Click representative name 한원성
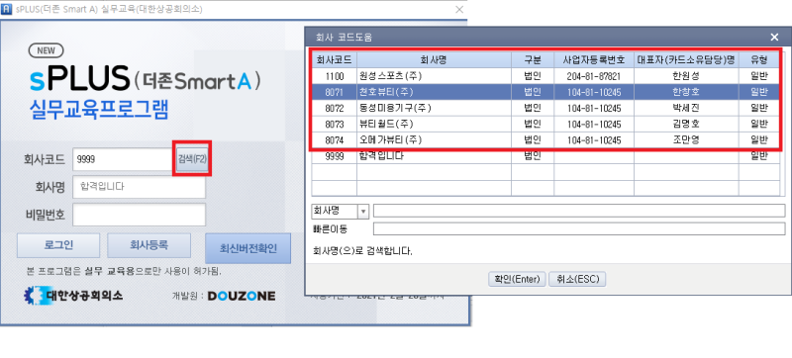The image size is (792, 358). [x=686, y=76]
